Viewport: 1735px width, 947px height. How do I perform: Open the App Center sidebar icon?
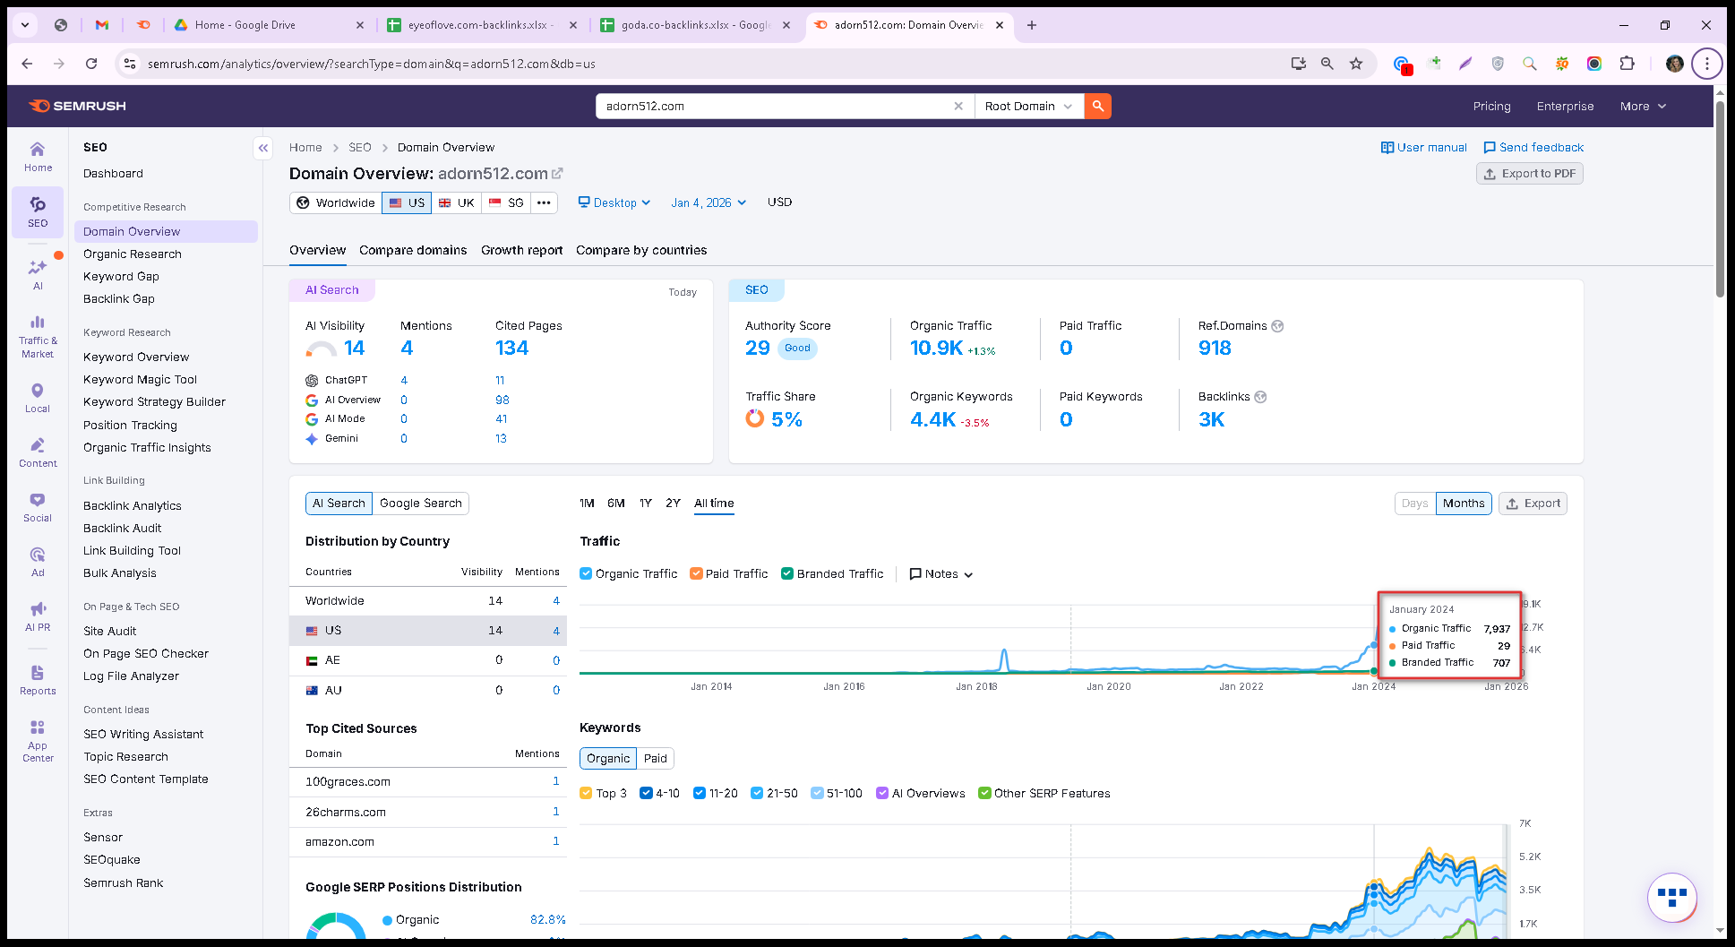click(38, 740)
